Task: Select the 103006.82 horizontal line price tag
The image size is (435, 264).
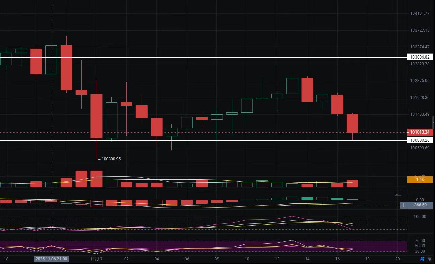Action: (420, 57)
